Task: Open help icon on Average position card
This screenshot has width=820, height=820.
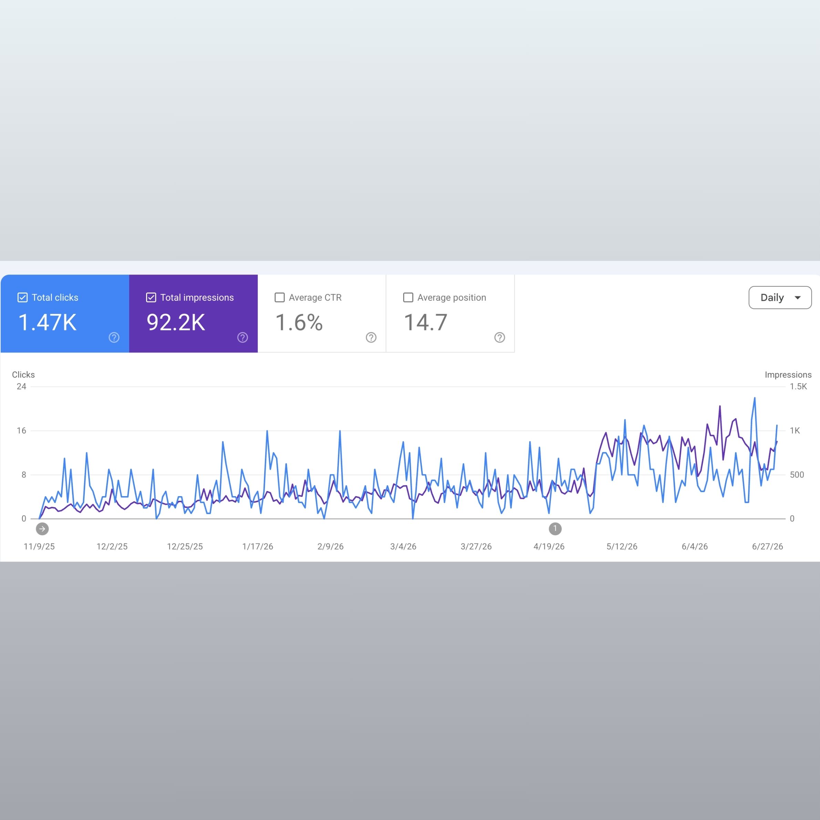Action: point(500,337)
